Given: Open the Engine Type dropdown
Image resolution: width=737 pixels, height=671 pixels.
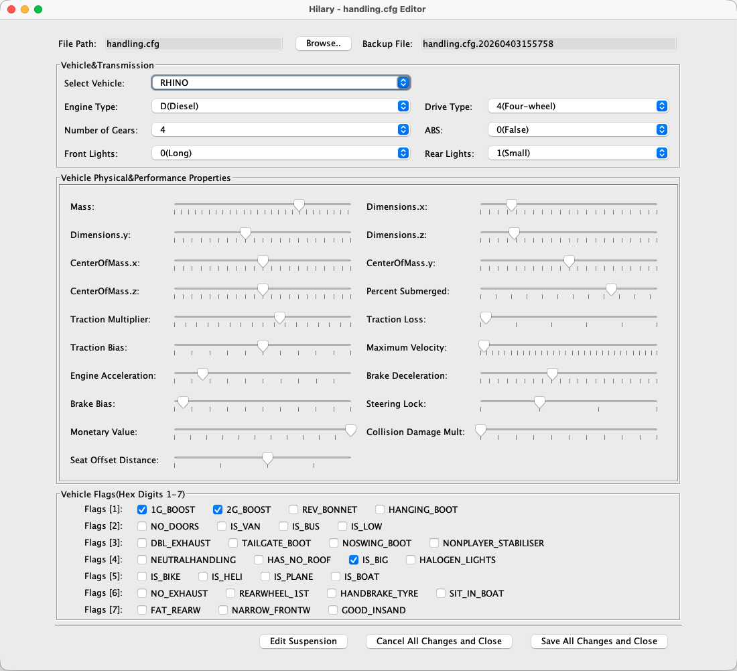Looking at the screenshot, I should click(x=281, y=106).
